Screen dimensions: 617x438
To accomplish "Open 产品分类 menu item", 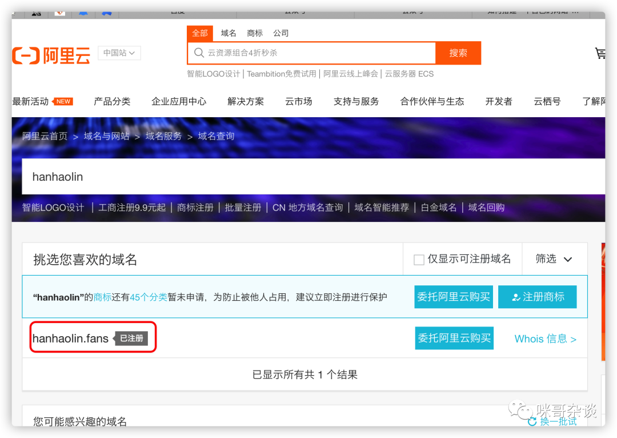I will pos(112,102).
